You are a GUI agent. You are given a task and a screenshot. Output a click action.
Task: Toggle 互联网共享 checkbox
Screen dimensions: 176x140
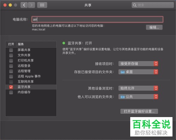click(x=11, y=82)
